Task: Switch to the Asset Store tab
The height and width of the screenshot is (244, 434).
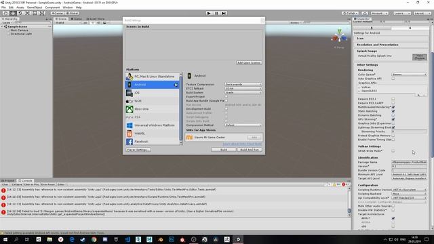Action: (x=96, y=19)
